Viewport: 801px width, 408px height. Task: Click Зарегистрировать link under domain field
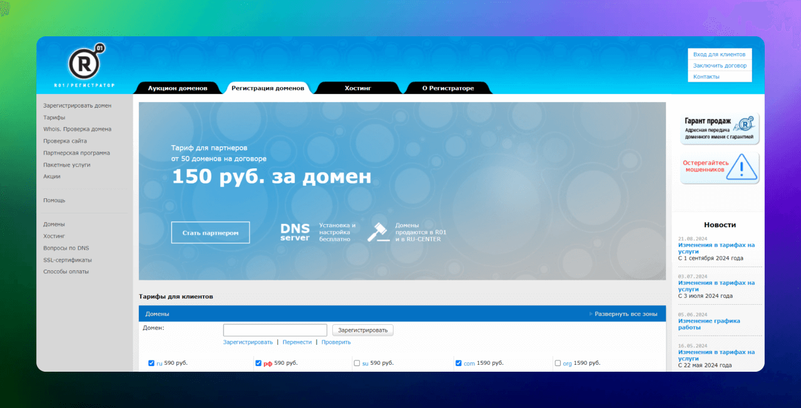coord(248,342)
